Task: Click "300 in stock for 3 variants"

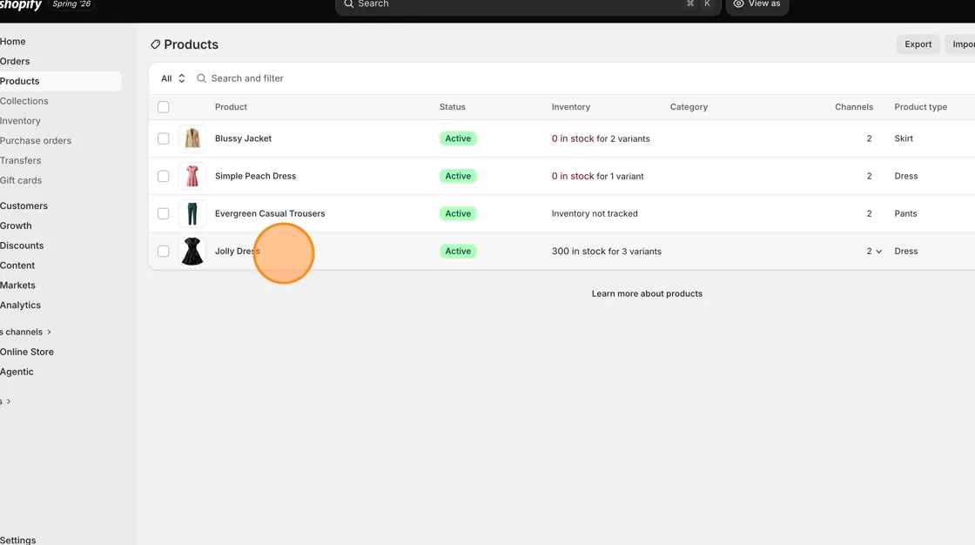Action: click(x=606, y=252)
